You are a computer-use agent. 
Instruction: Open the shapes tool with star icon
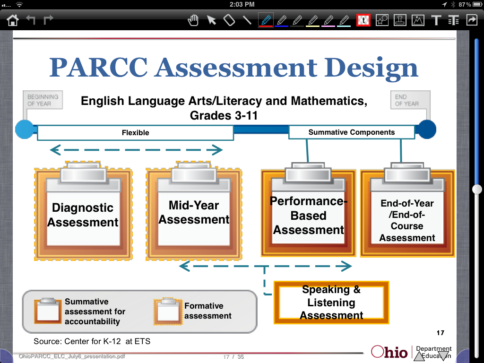(382, 20)
